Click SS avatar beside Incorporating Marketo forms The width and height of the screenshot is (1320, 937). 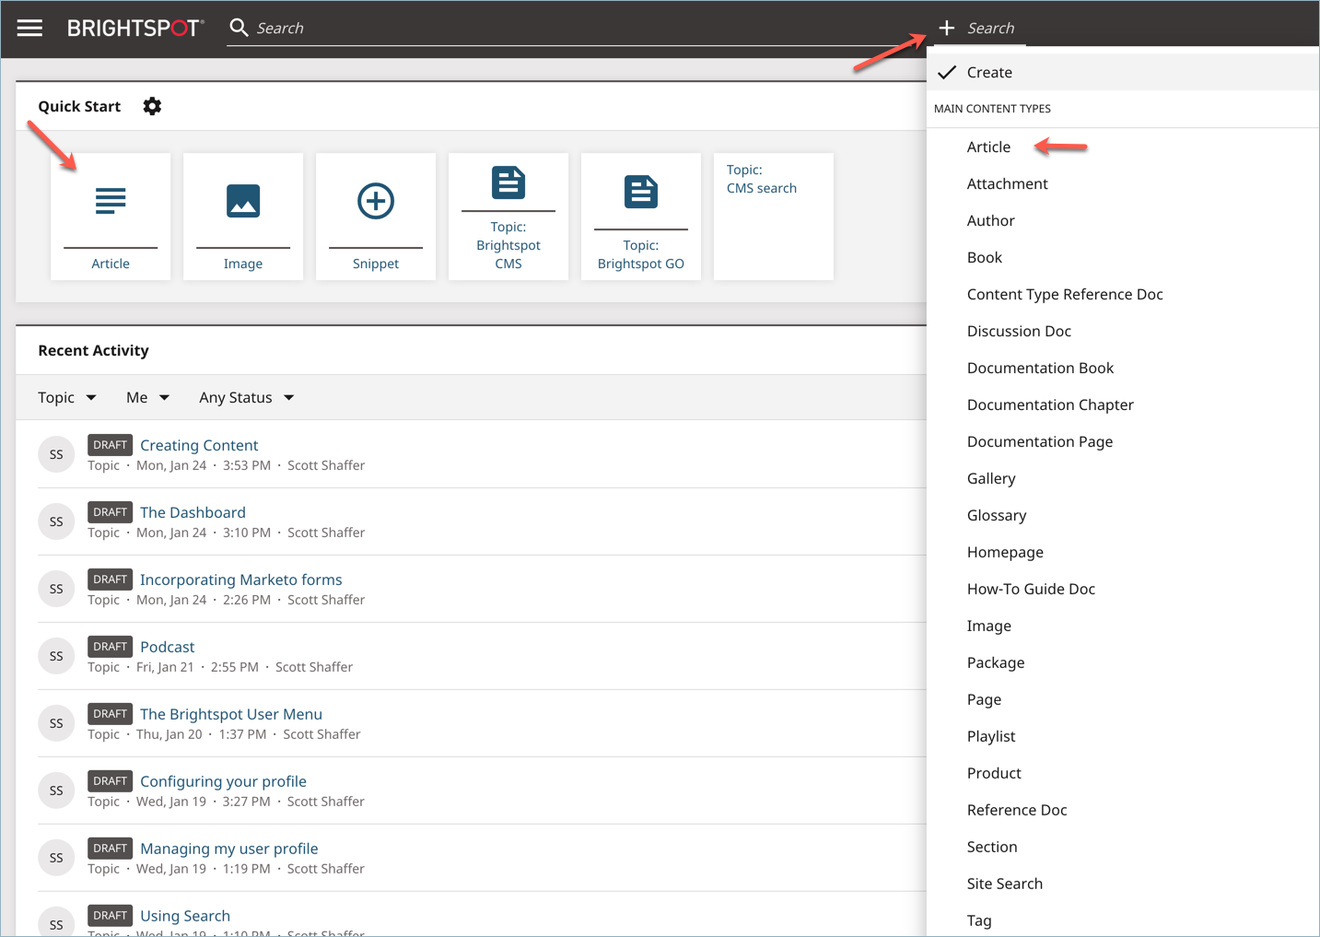[x=56, y=589]
